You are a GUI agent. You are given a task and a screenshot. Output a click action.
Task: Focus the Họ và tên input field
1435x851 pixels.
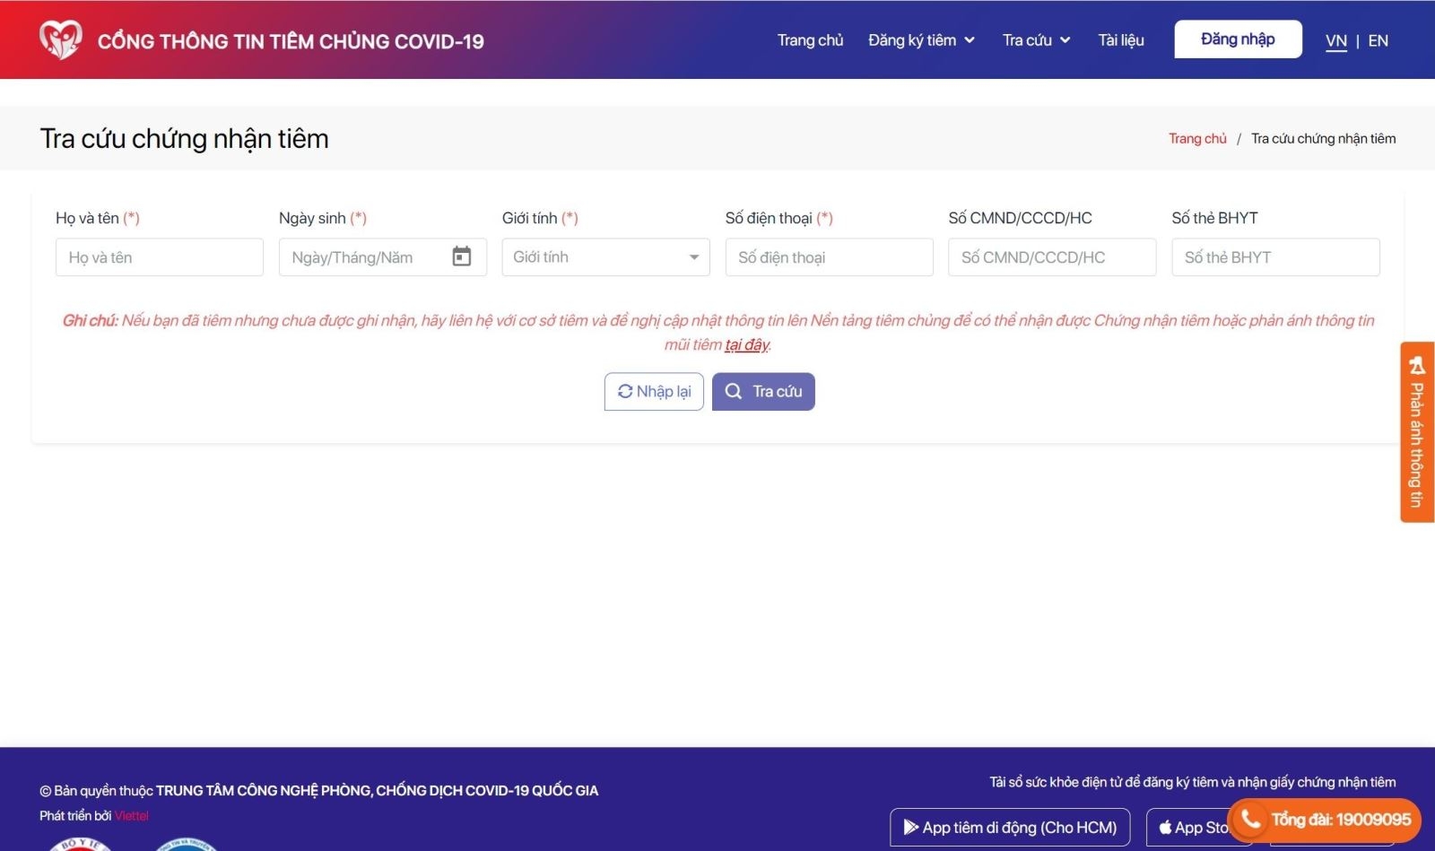160,257
